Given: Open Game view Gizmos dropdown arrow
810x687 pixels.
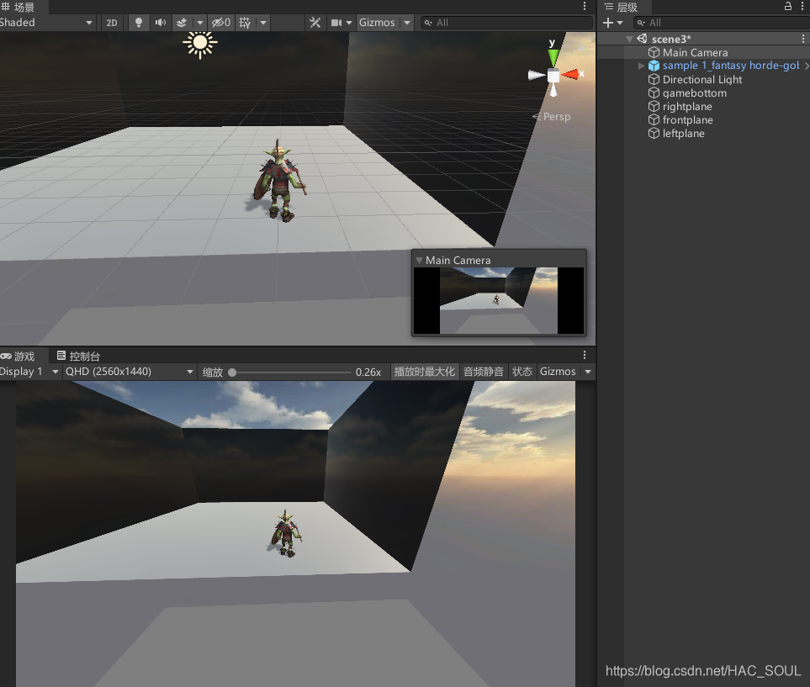Looking at the screenshot, I should coord(588,372).
